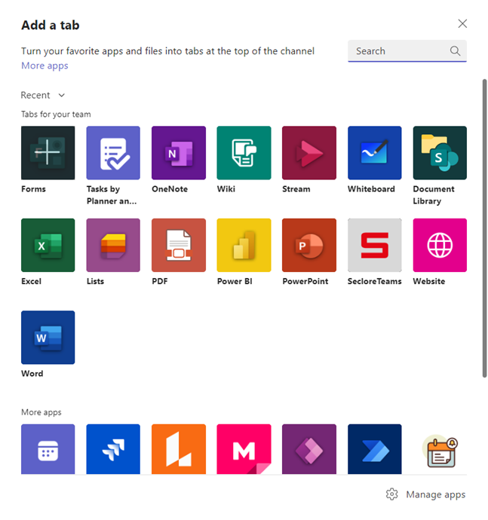The height and width of the screenshot is (520, 488).
Task: Choose the Power Automate icon
Action: (374, 449)
